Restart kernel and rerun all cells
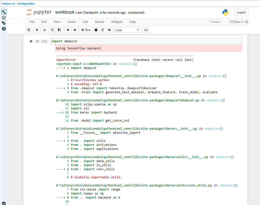This screenshot has height=205, width=260. [x=109, y=30]
